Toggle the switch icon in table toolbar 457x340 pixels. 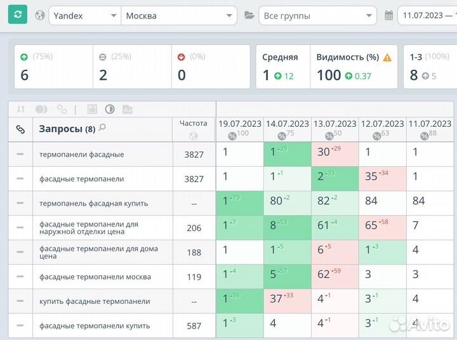coord(41,109)
